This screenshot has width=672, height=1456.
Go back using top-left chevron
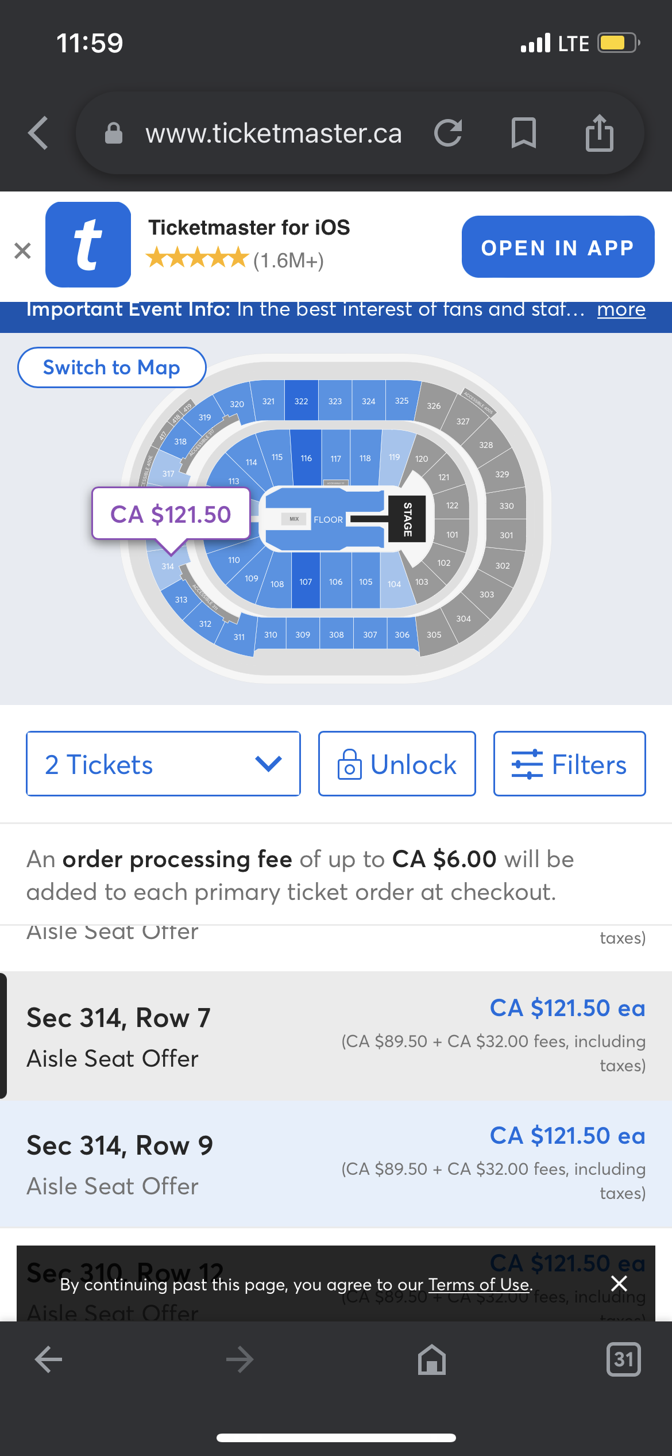[x=38, y=133]
